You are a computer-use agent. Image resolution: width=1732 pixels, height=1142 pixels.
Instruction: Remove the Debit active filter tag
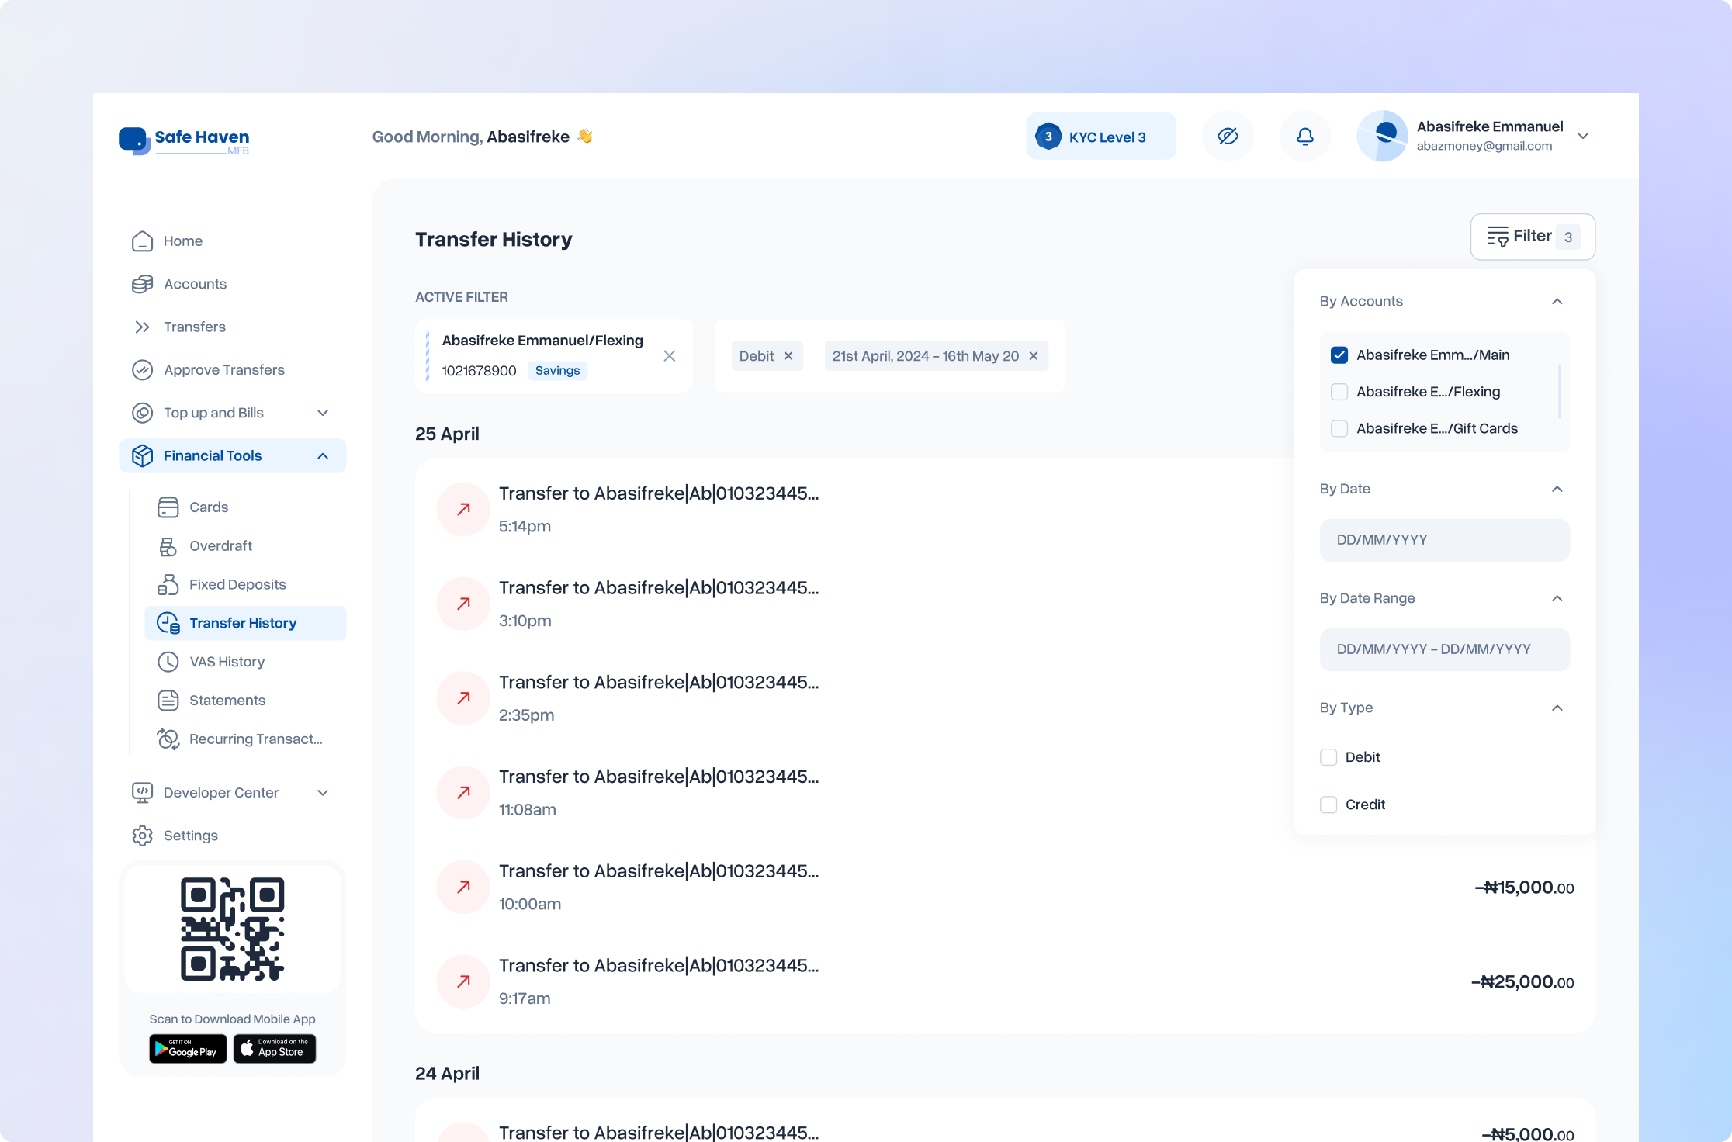[x=788, y=355]
